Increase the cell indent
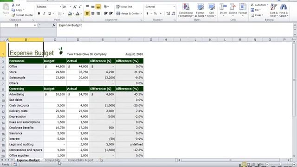This screenshot has height=167, width=297. [x=111, y=13]
